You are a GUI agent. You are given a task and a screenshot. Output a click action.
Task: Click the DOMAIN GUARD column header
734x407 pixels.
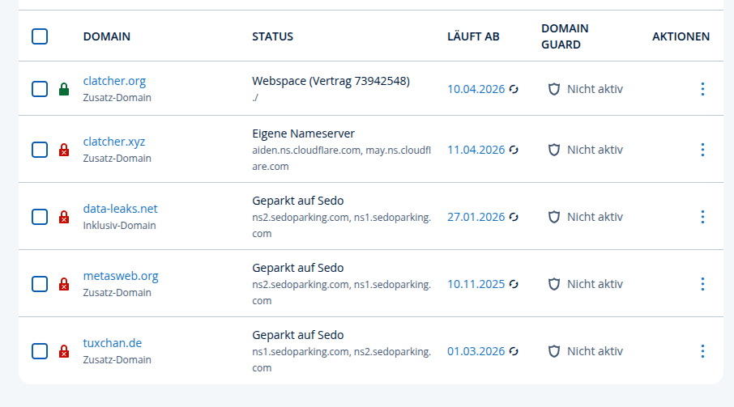pyautogui.click(x=565, y=36)
